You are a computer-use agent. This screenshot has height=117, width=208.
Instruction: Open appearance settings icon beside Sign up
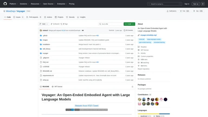[x=203, y=4]
